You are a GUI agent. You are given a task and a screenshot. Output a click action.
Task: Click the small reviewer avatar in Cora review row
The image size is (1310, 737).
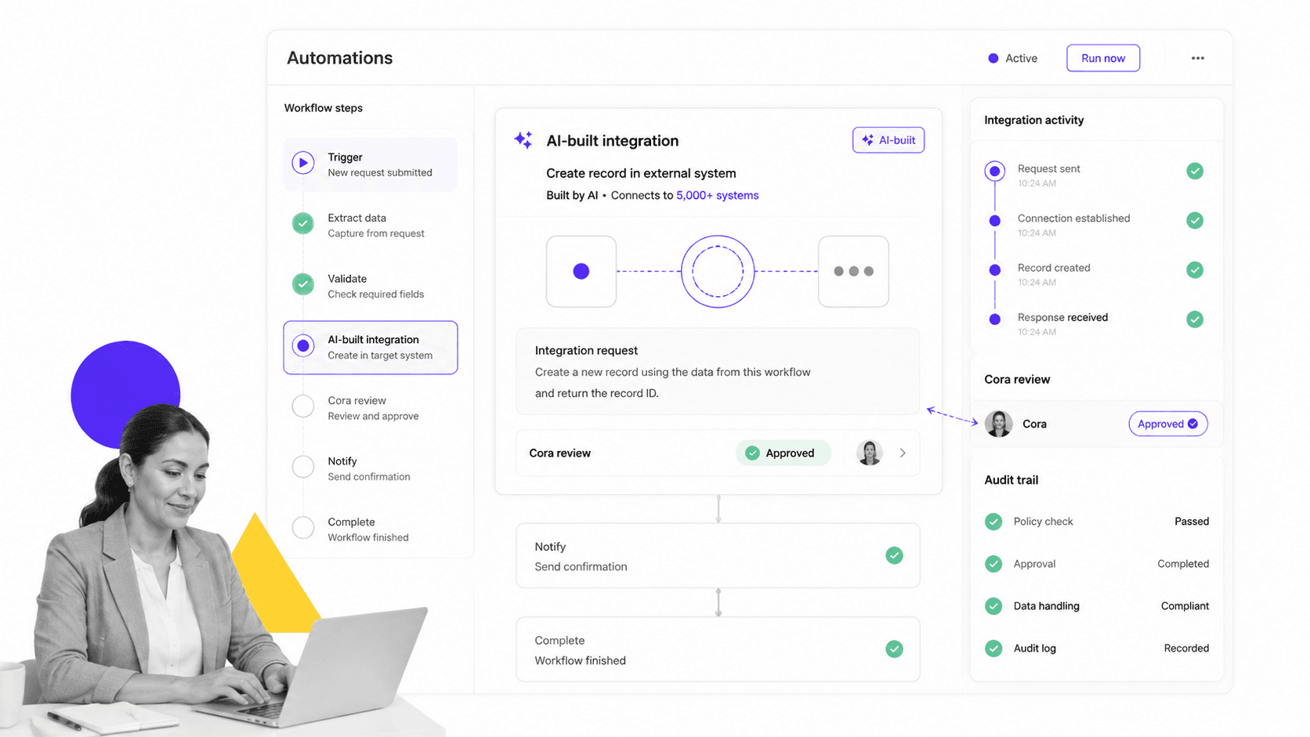point(870,453)
